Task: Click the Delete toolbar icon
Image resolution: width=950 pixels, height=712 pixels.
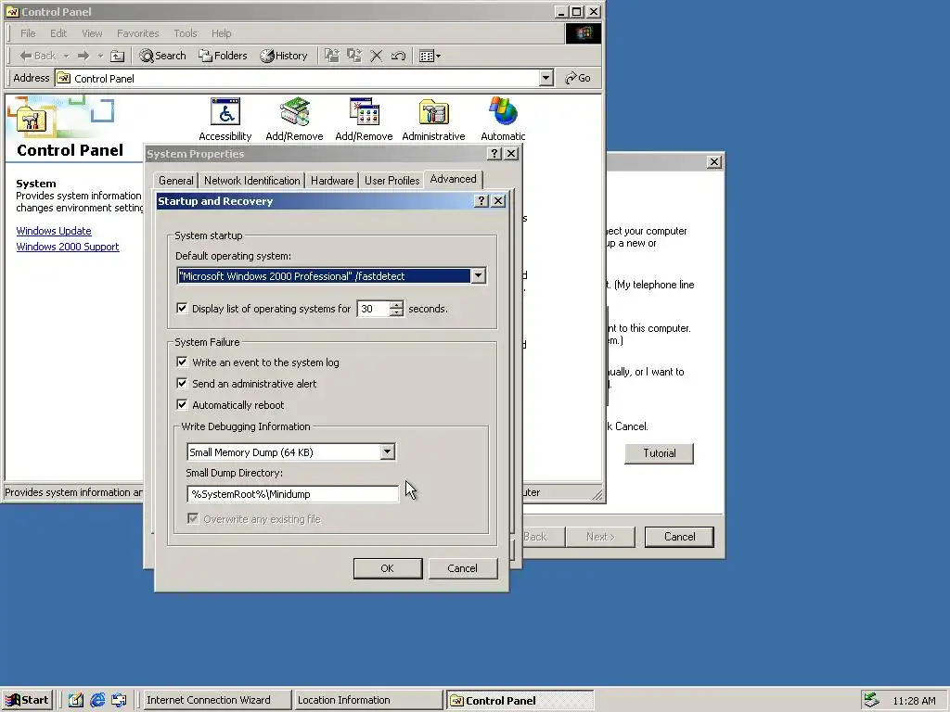Action: (x=377, y=56)
